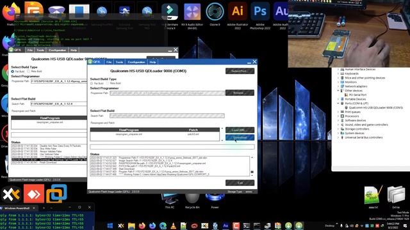
Task: Select Meta Build radio in back QFIL window
Action: point(28,71)
